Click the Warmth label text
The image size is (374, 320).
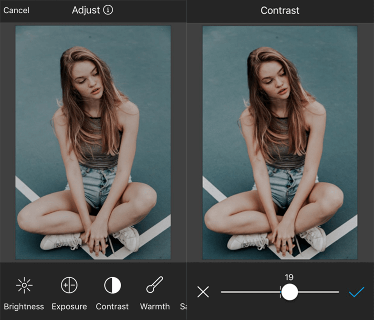coord(154,307)
